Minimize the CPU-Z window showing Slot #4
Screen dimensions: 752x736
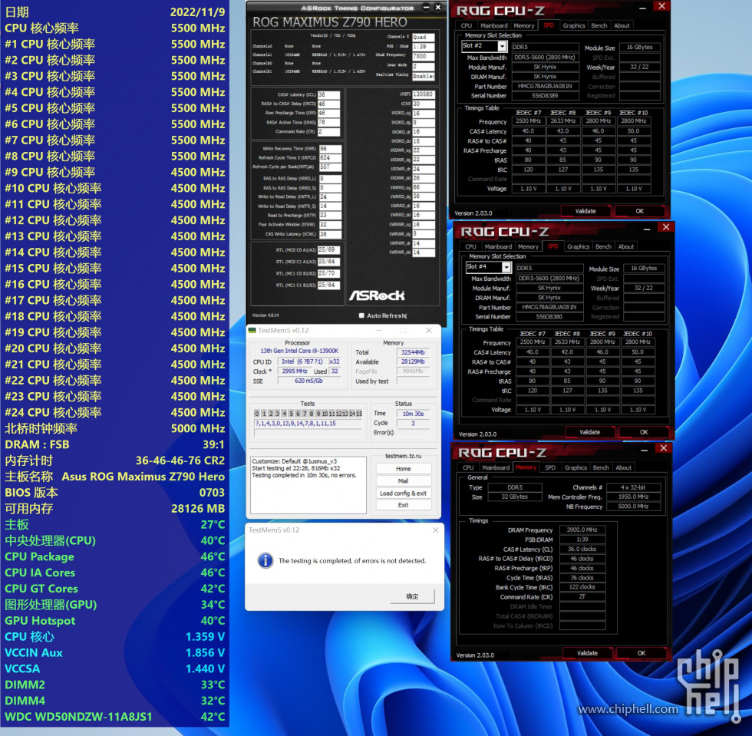[648, 228]
